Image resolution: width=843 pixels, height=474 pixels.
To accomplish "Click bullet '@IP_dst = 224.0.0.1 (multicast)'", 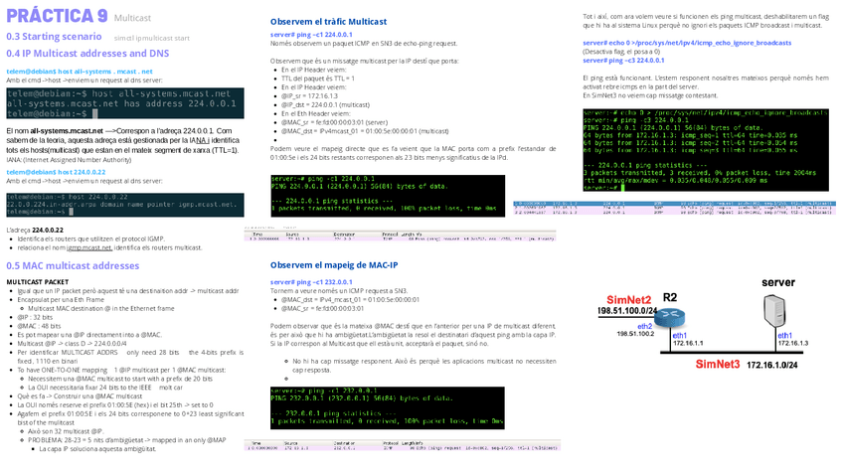I will [325, 104].
